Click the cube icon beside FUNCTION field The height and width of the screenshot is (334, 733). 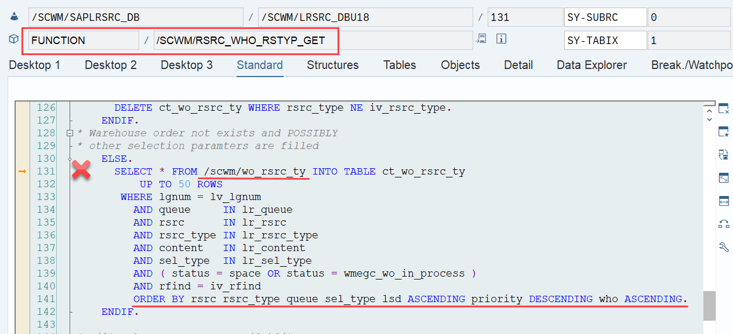pos(14,39)
